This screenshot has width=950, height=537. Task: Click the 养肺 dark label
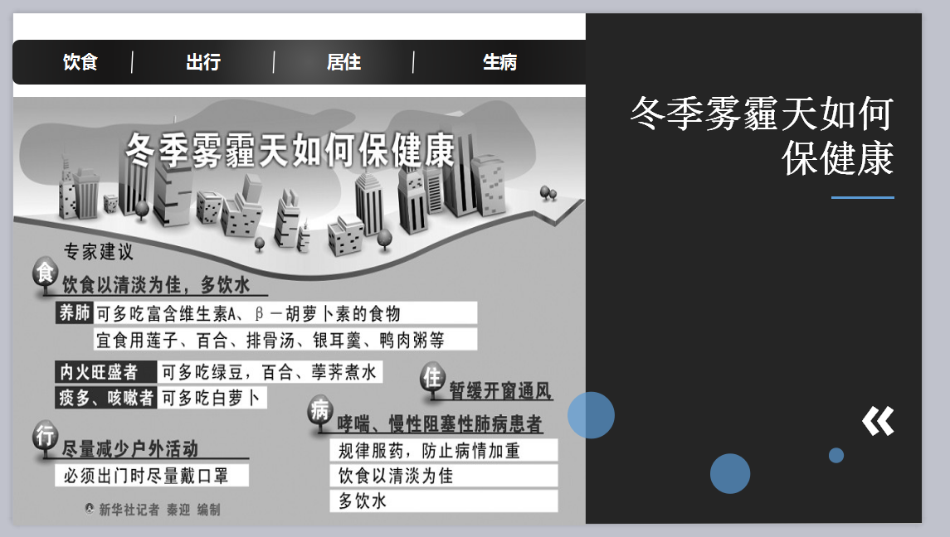tap(74, 313)
